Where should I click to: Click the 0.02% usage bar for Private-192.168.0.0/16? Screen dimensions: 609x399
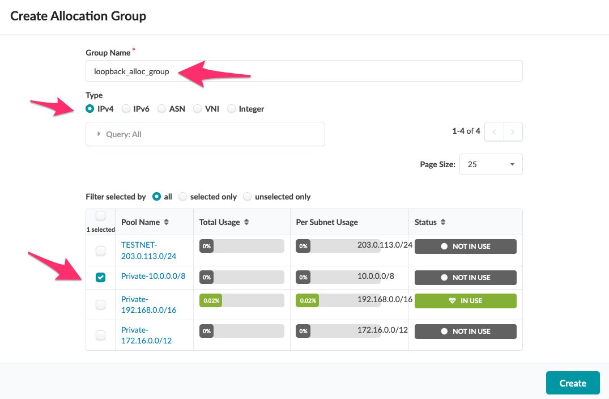[x=210, y=300]
